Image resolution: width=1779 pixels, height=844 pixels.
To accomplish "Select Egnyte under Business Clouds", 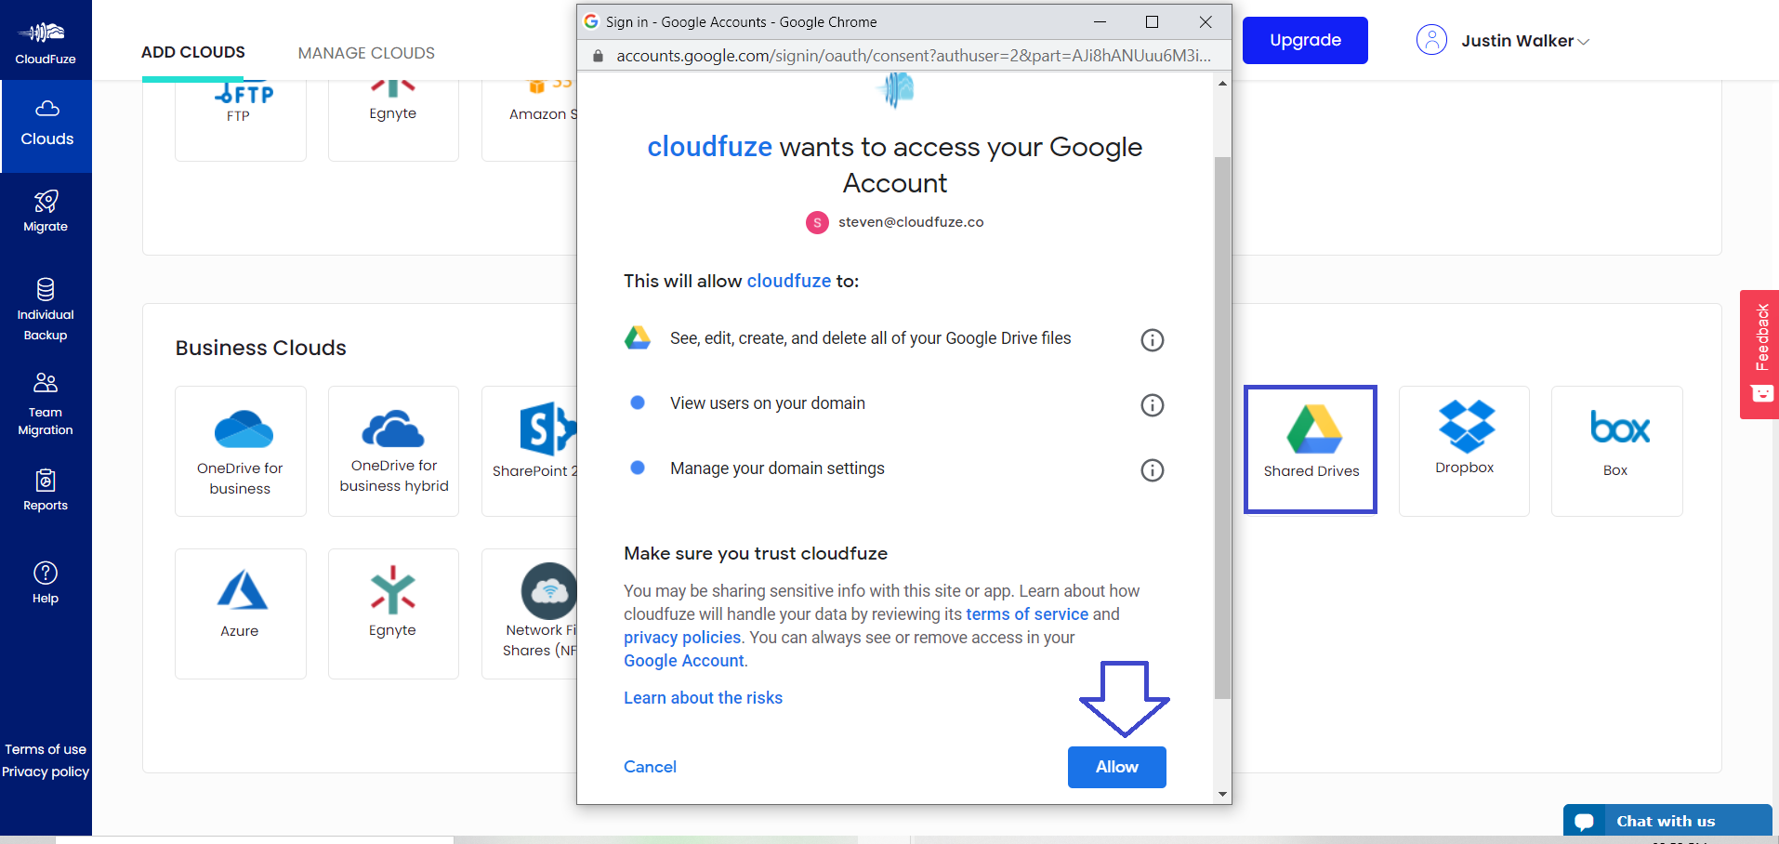I will click(393, 613).
